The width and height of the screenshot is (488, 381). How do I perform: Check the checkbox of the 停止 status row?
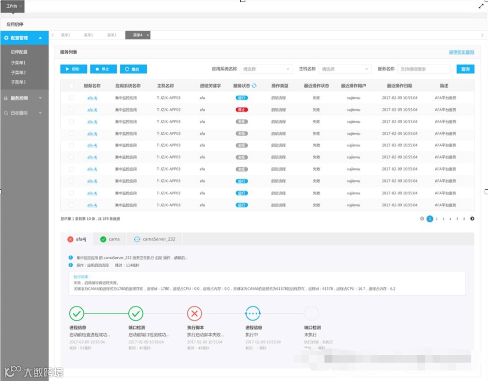coord(71,110)
